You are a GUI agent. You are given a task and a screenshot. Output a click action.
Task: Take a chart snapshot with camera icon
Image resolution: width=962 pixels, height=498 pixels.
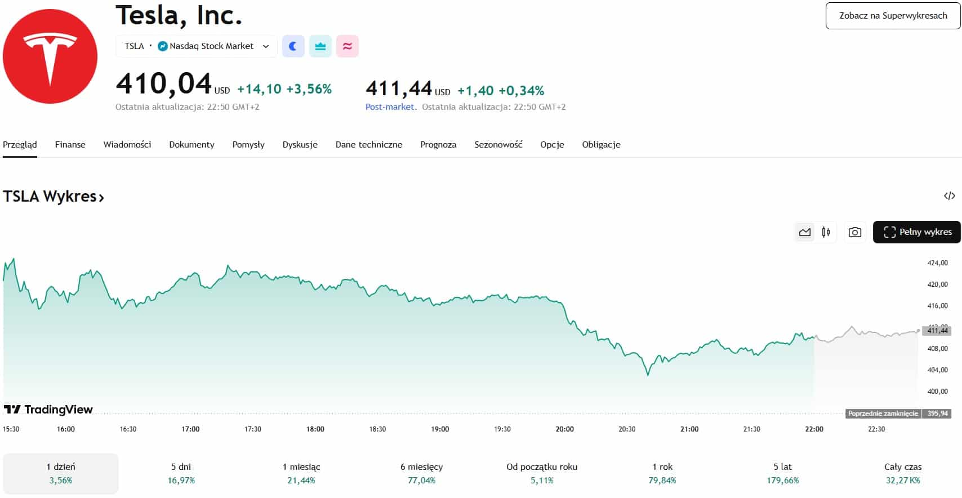[x=854, y=232]
